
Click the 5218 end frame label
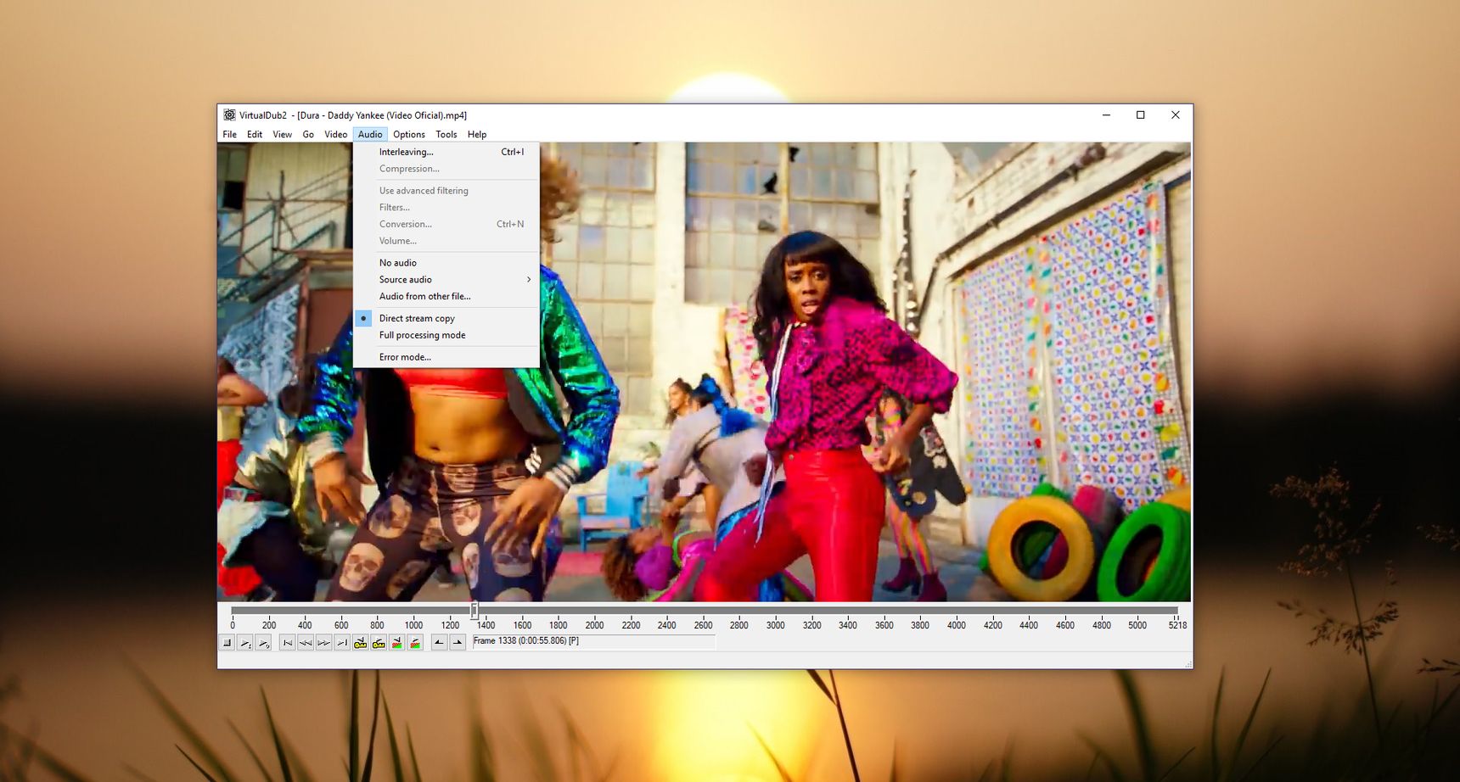click(1177, 625)
